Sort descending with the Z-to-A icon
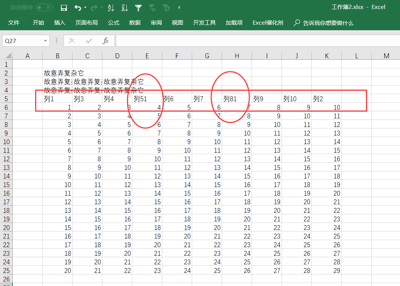Image resolution: width=400 pixels, height=286 pixels. 124,8
